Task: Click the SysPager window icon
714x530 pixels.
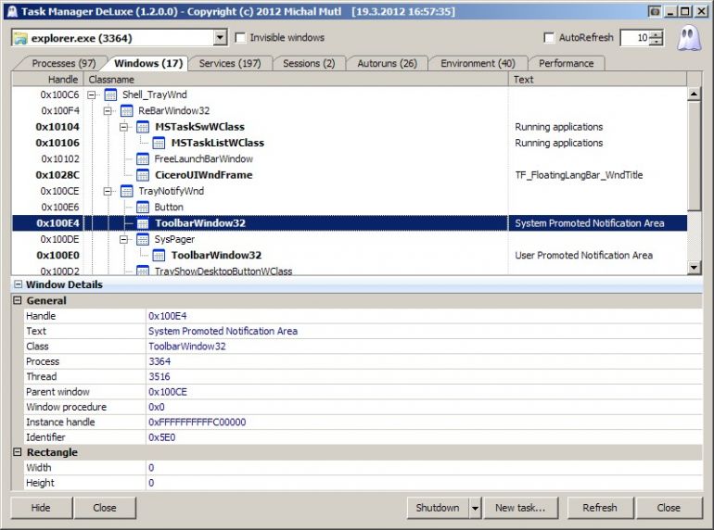Action: tap(144, 239)
